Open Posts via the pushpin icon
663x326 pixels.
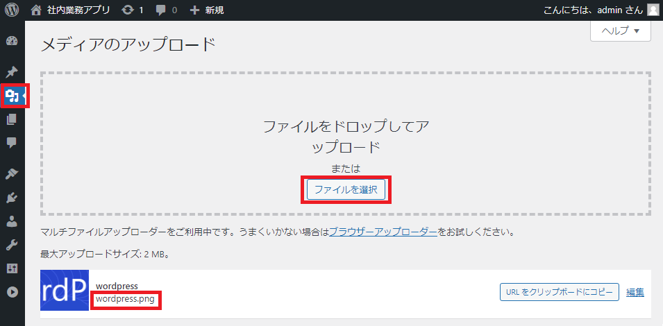12,71
